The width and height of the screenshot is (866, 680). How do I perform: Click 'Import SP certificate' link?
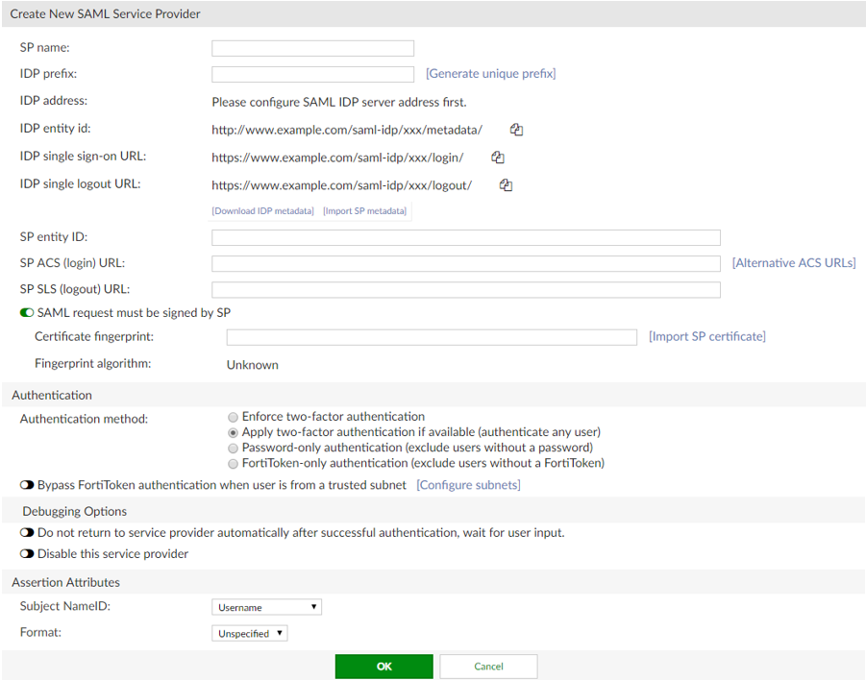pyautogui.click(x=709, y=336)
